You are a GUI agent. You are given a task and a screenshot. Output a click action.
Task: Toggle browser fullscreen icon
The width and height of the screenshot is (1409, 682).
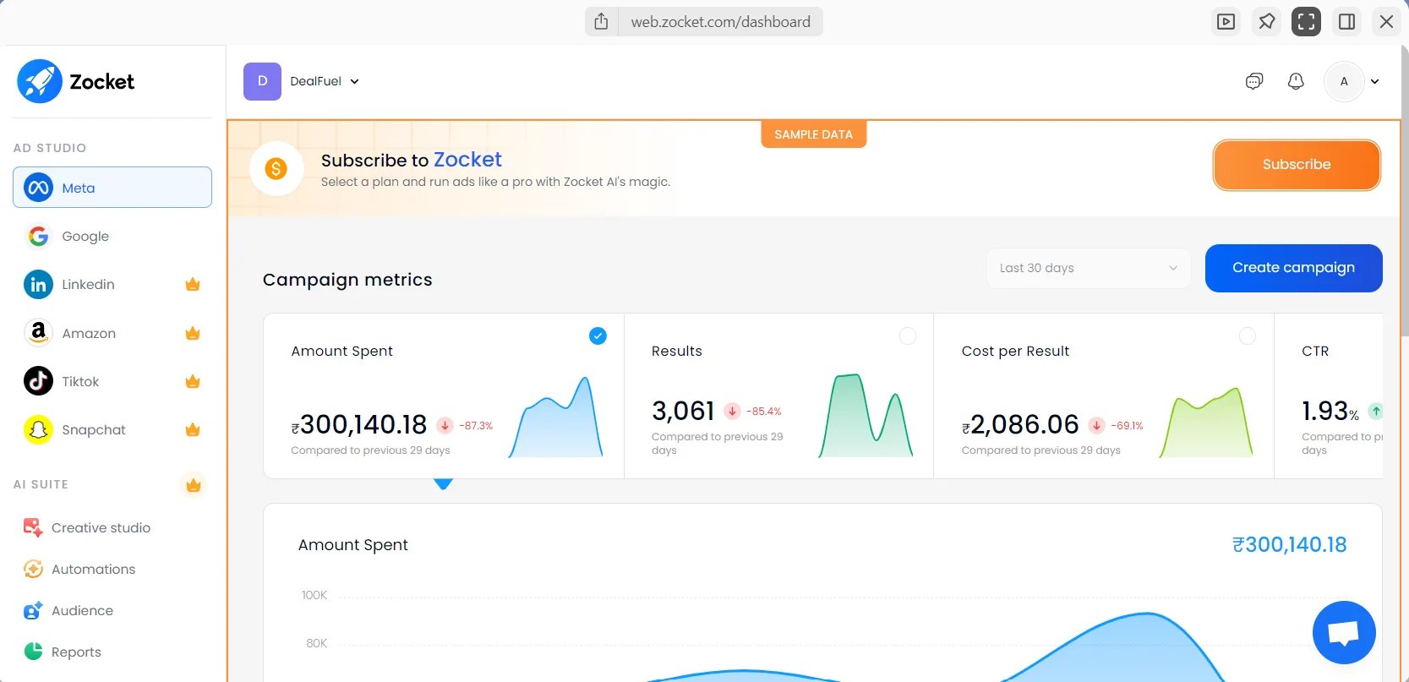(x=1306, y=21)
